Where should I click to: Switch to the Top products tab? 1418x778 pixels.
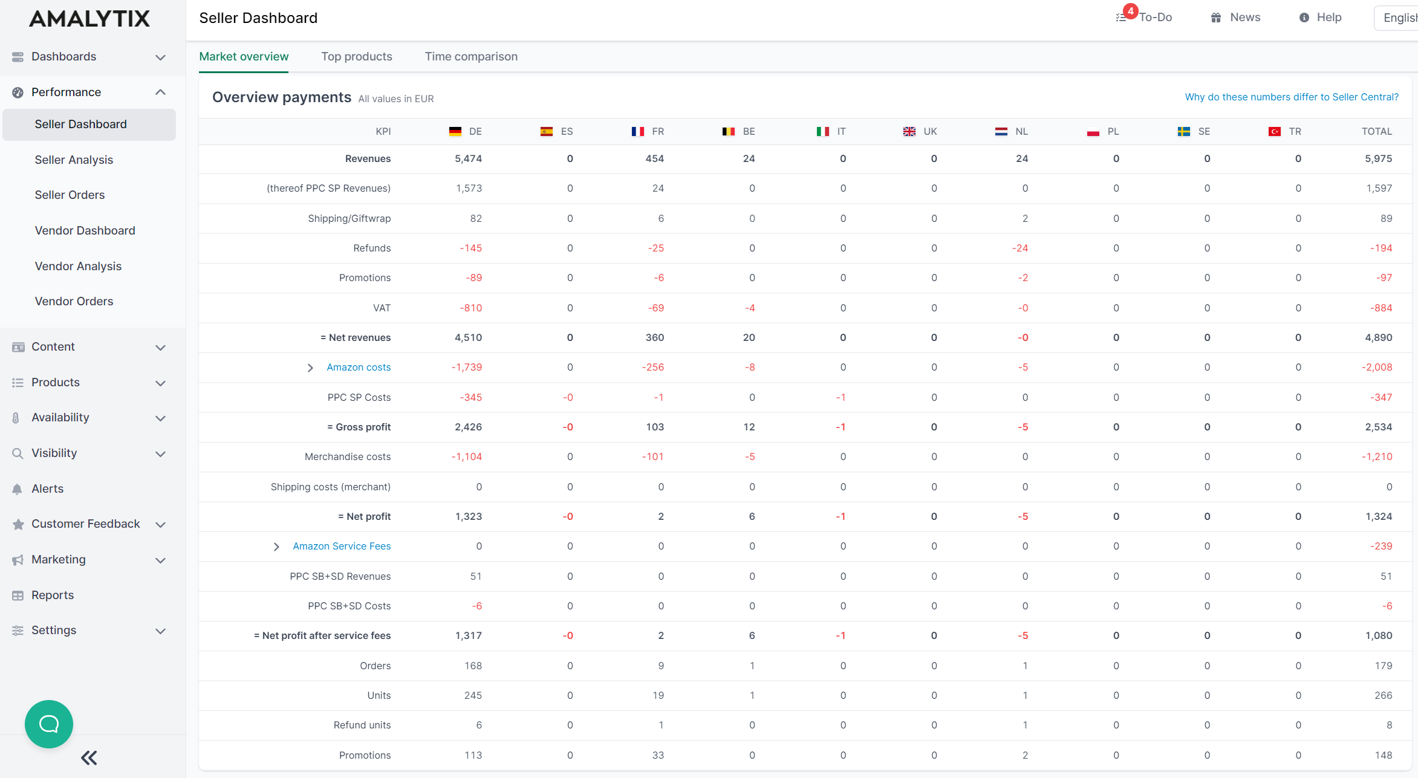point(357,57)
